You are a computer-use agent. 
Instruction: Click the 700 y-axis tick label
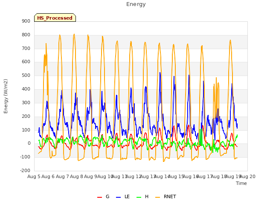coord(26,48)
